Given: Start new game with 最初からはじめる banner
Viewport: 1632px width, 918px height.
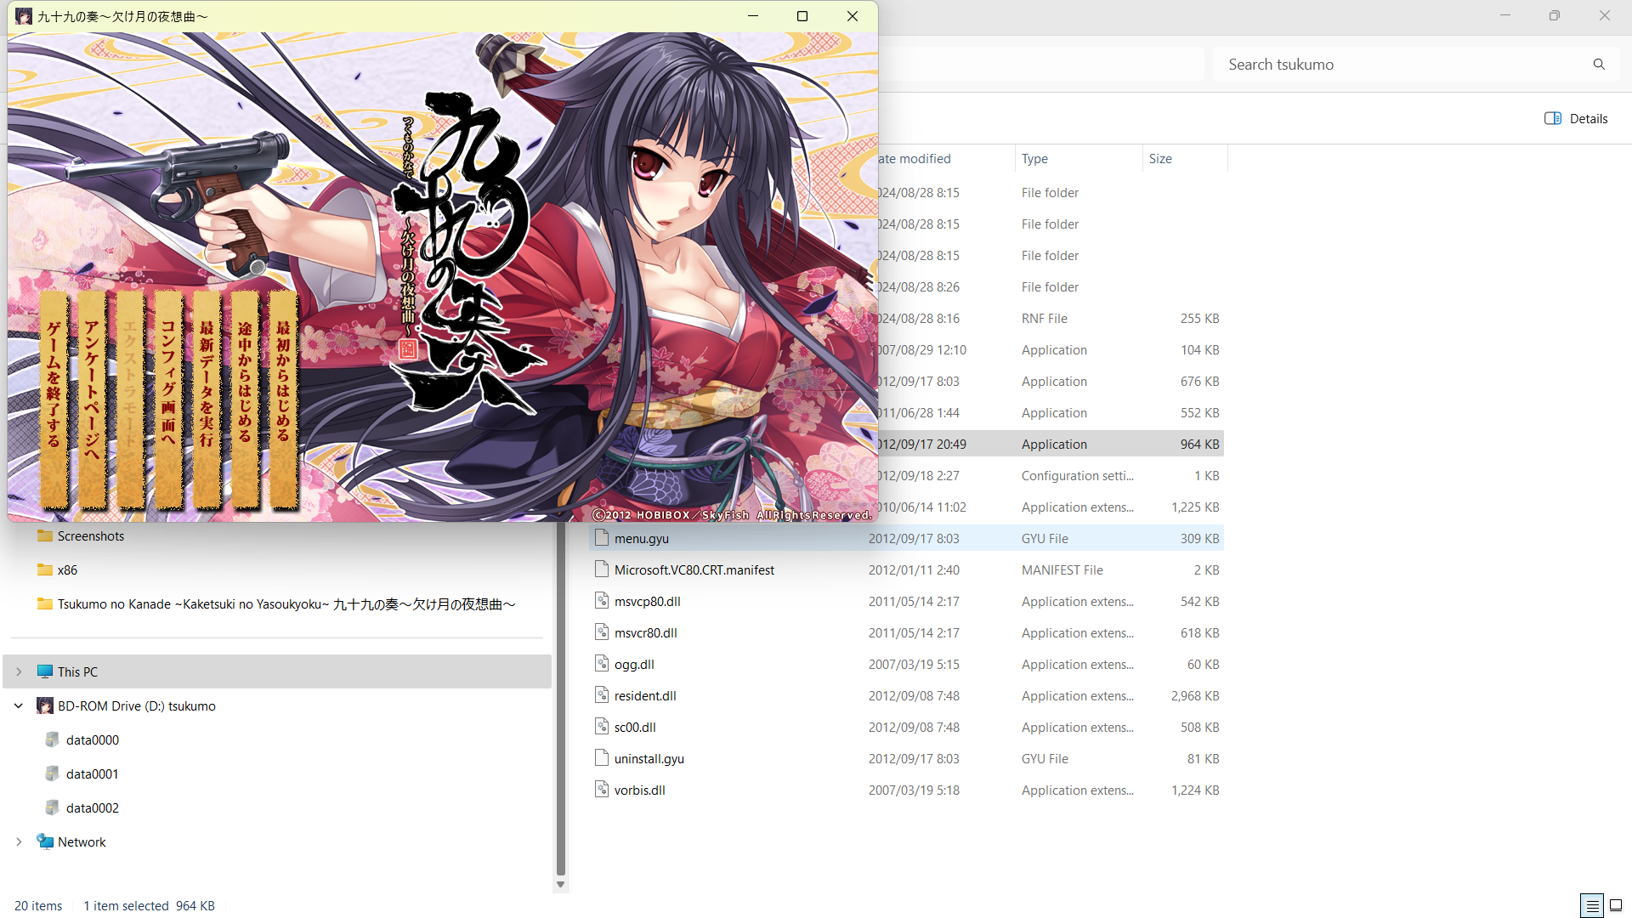Looking at the screenshot, I should pos(284,399).
